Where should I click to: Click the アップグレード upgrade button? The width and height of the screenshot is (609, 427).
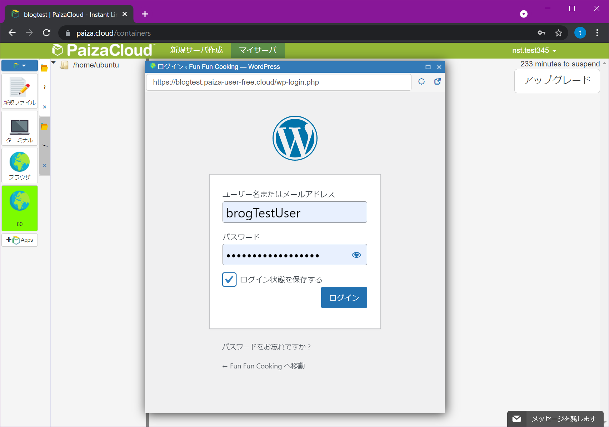(x=557, y=81)
